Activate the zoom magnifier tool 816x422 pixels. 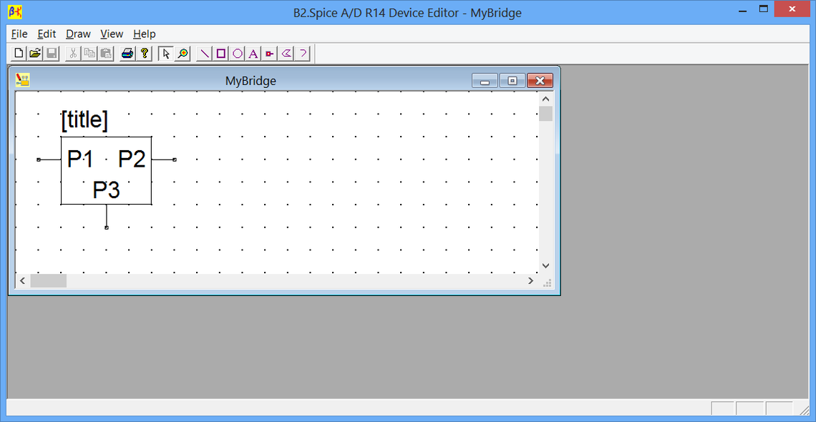click(x=182, y=53)
